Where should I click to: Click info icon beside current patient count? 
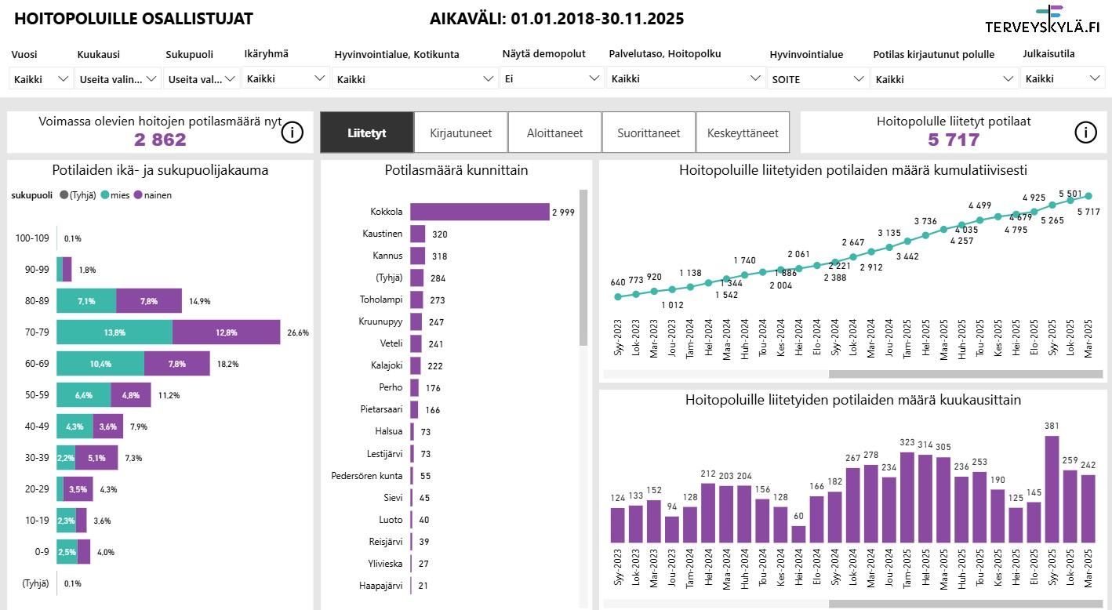click(292, 133)
